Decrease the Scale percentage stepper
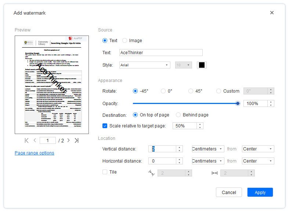This screenshot has height=212, width=289. [200, 127]
